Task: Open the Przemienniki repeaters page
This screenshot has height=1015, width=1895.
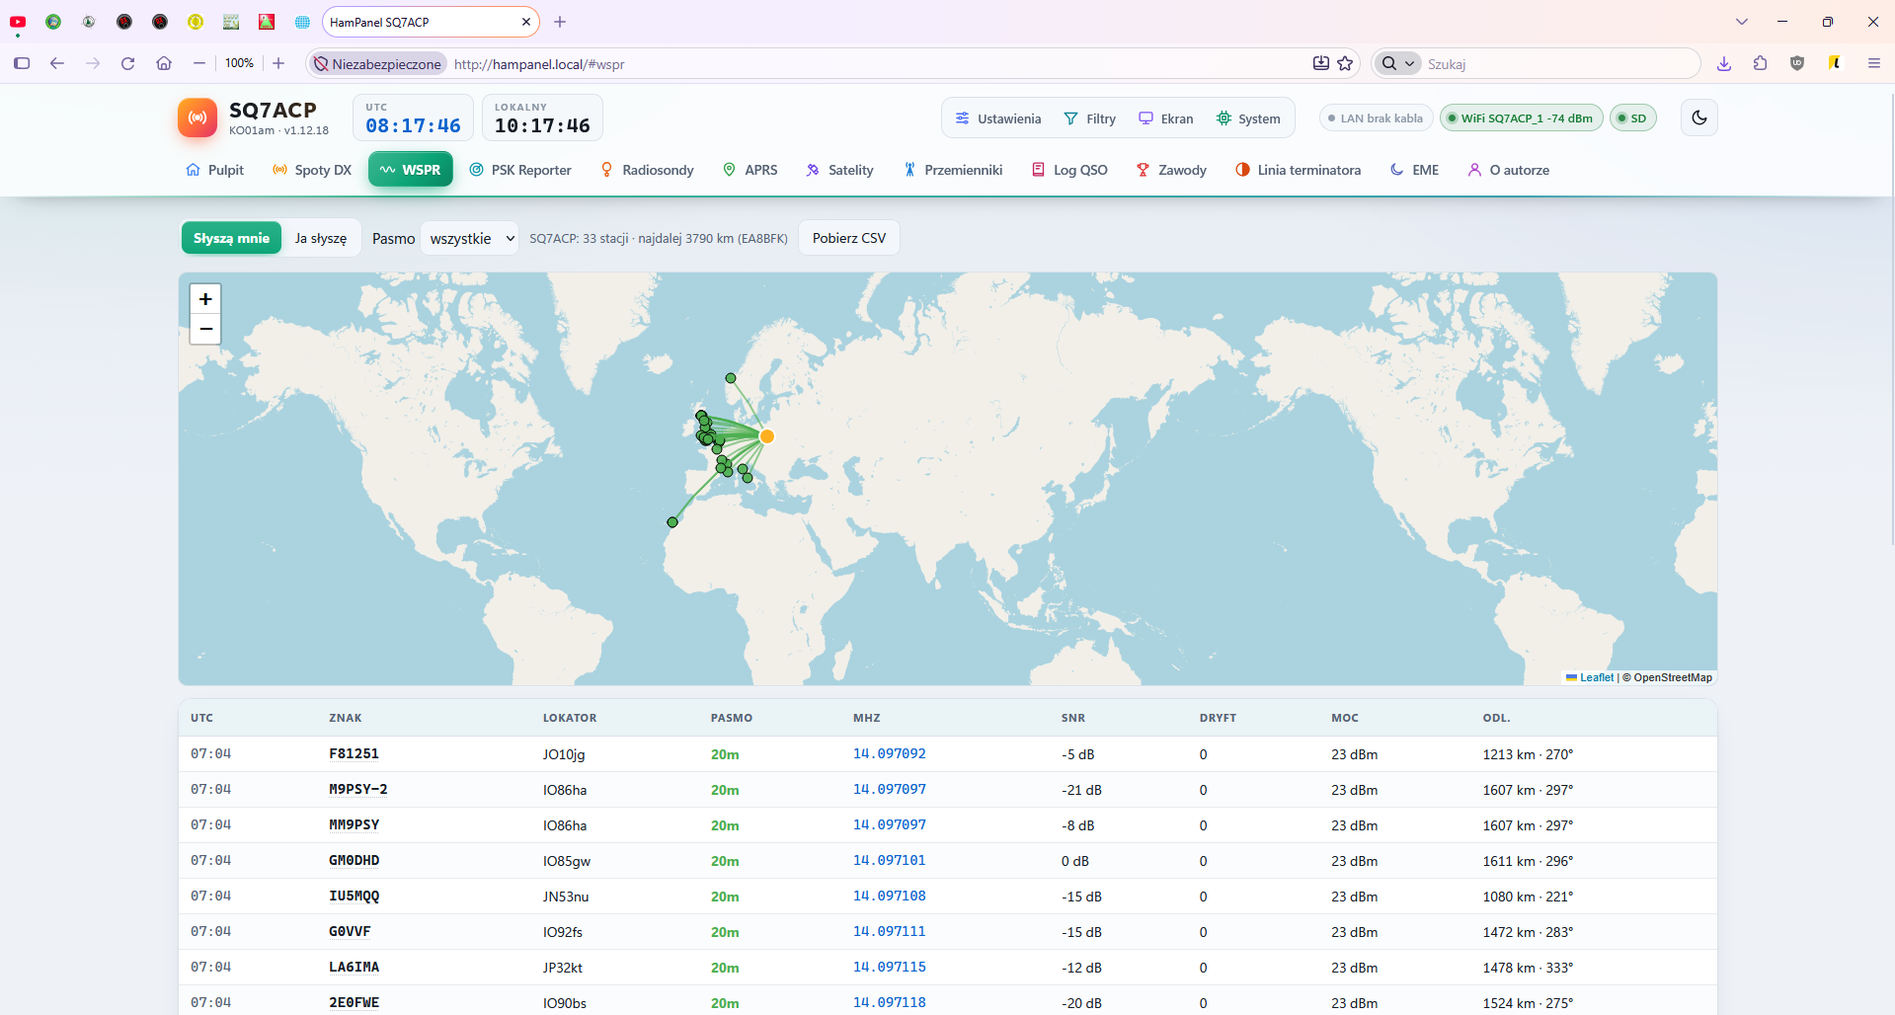Action: [953, 170]
